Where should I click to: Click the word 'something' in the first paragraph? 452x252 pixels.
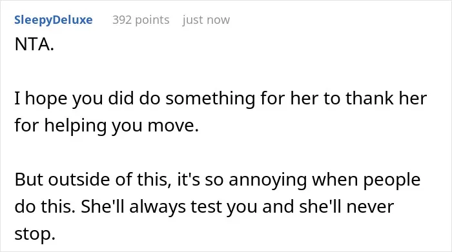pyautogui.click(x=211, y=98)
